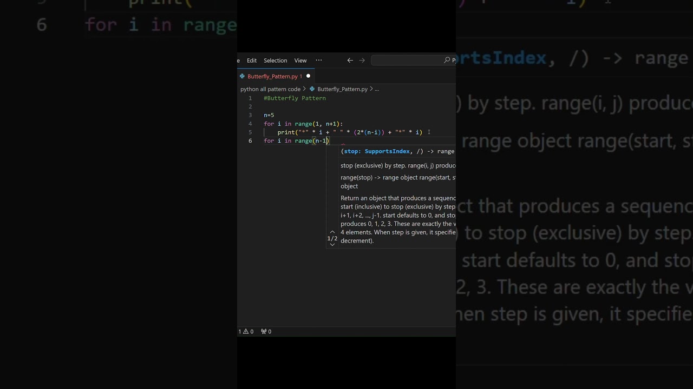Image resolution: width=693 pixels, height=389 pixels.
Task: Open the Edit menu
Action: (252, 61)
